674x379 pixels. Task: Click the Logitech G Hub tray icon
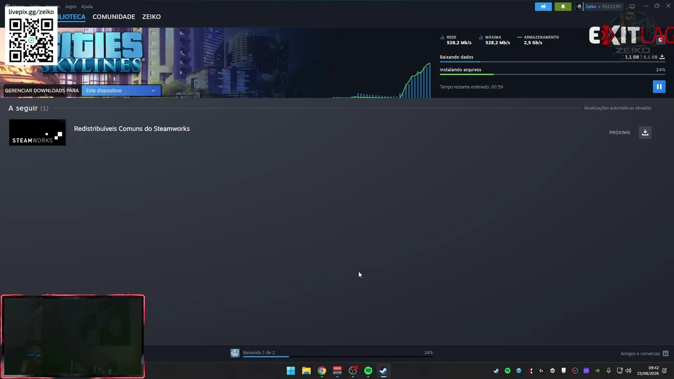pos(541,371)
